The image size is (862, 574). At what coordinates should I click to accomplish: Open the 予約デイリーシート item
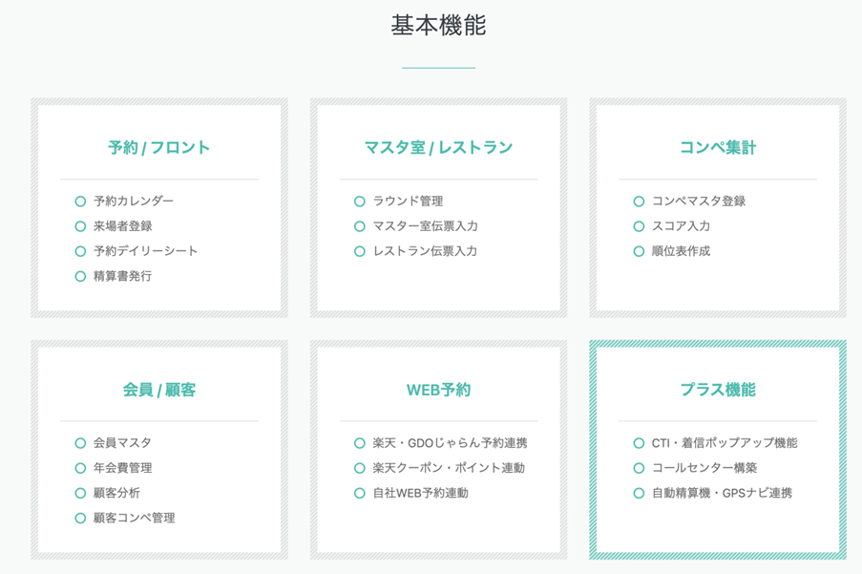[x=145, y=251]
